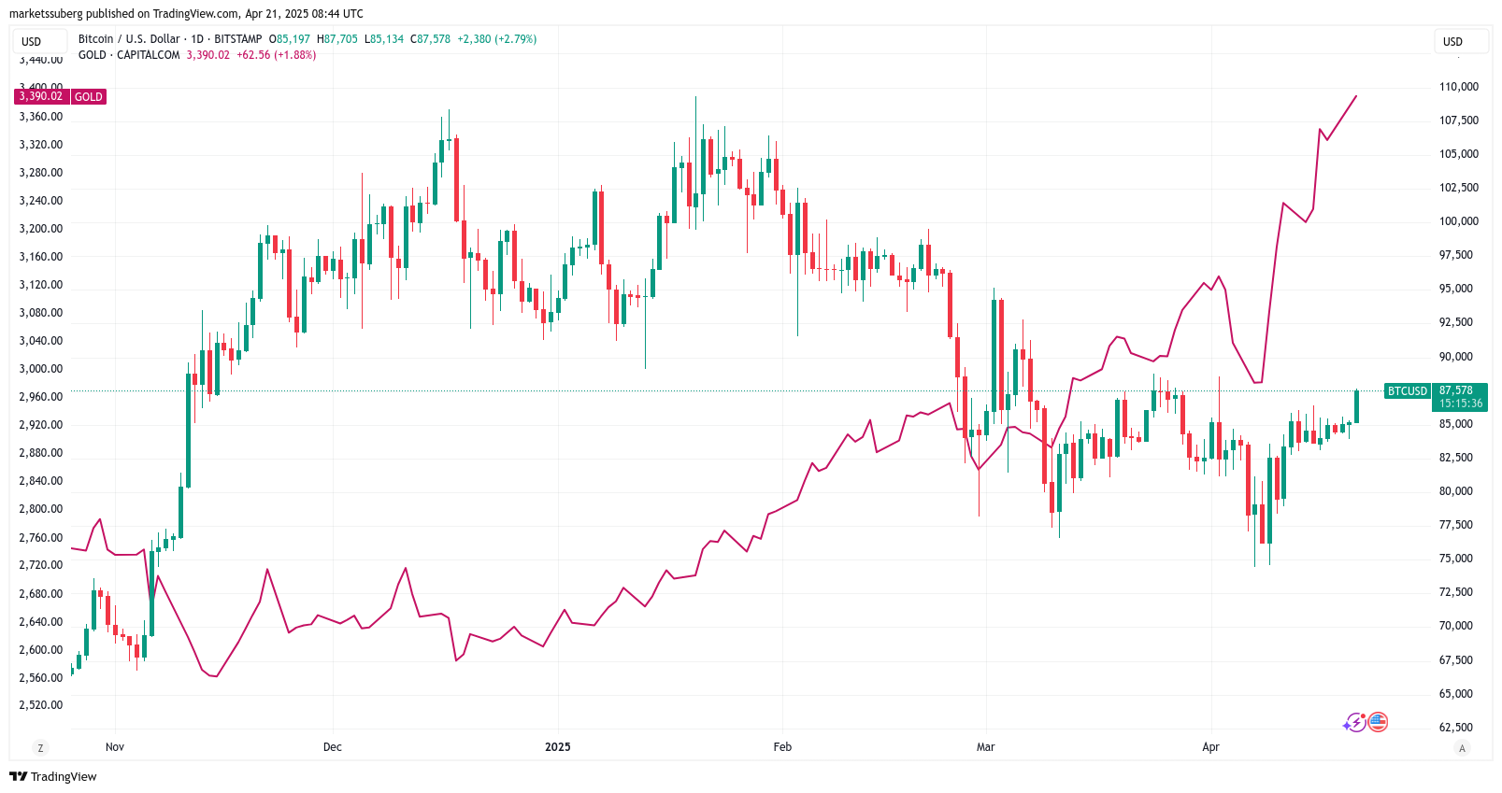Select the purple lightning bolt badge icon
Viewport: 1502px width, 793px height.
pyautogui.click(x=1354, y=720)
